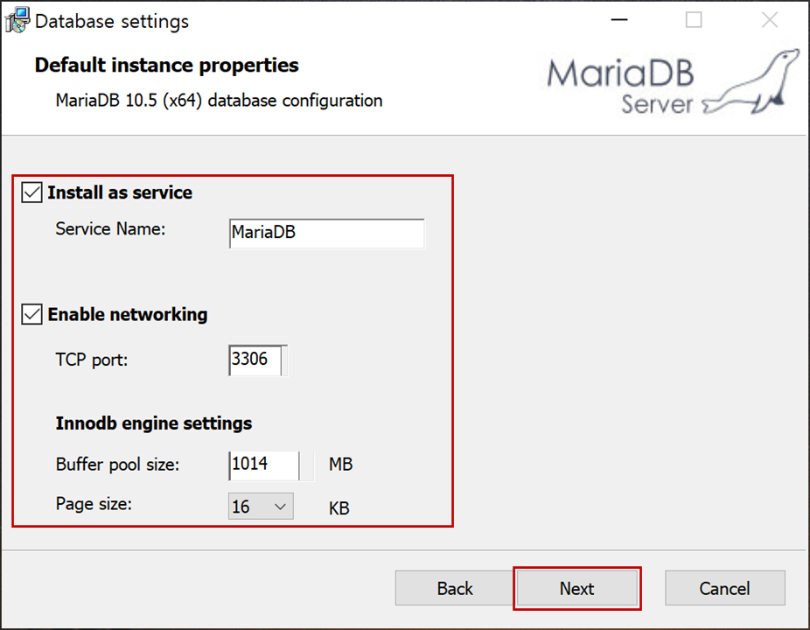This screenshot has width=810, height=630.
Task: Click the installer icon in title bar
Action: pyautogui.click(x=17, y=21)
